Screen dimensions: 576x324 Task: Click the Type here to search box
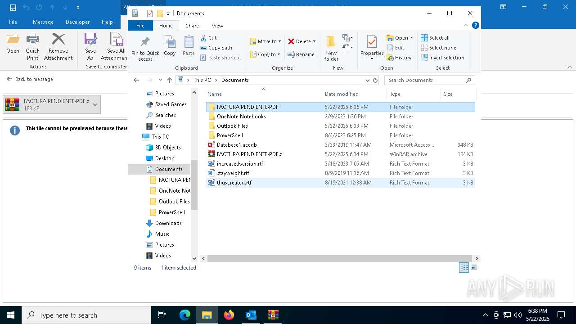point(86,315)
